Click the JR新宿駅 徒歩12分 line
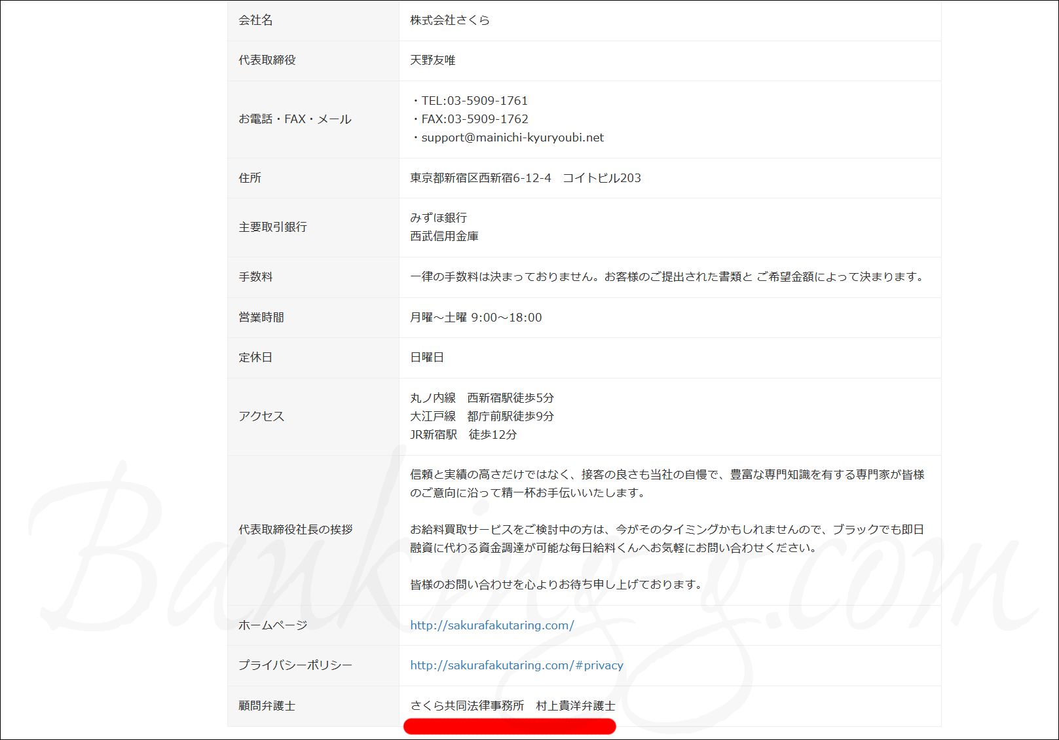Screen dimensions: 1059x740 463,435
